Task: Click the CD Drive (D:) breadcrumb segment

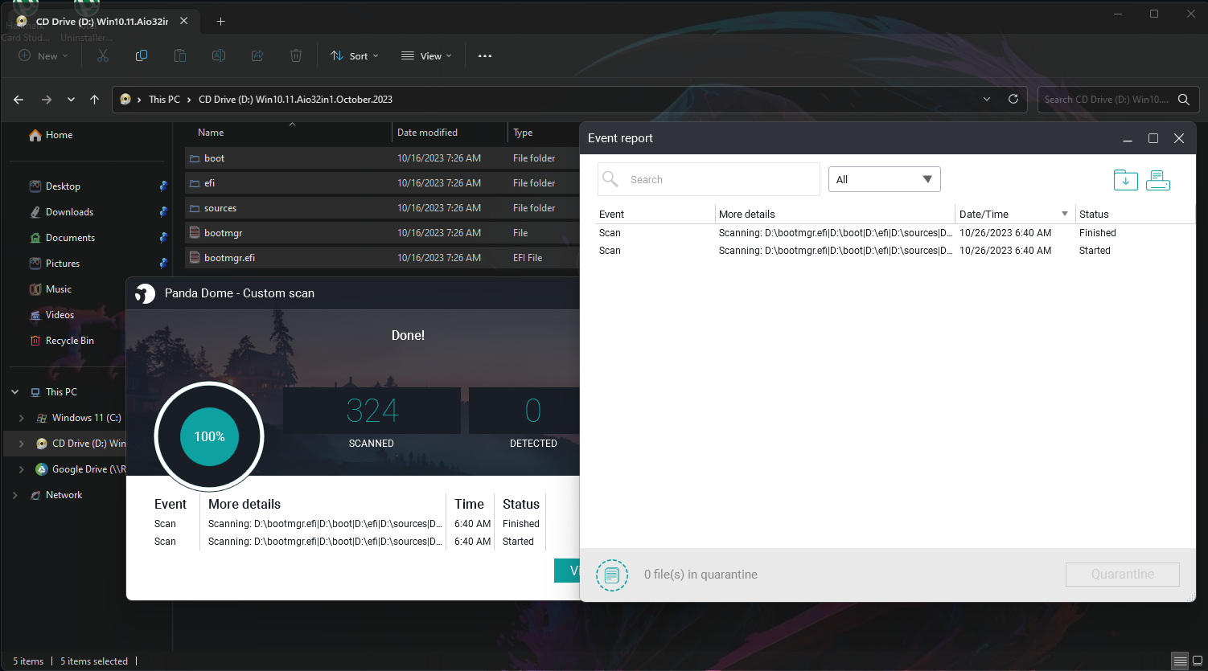Action: point(295,100)
